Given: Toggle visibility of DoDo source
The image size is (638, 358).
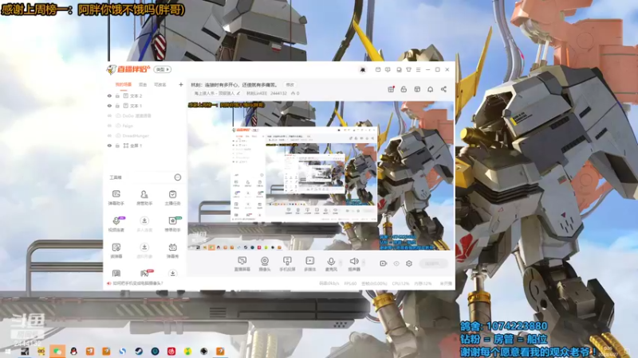Looking at the screenshot, I should [x=109, y=115].
